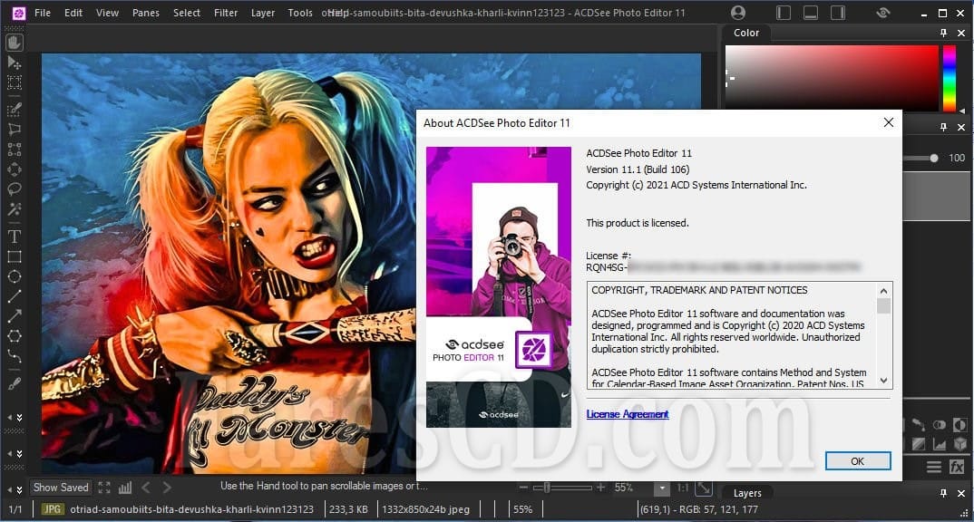Click the notices scrollbar thumb in About dialog
The width and height of the screenshot is (974, 522).
(883, 306)
